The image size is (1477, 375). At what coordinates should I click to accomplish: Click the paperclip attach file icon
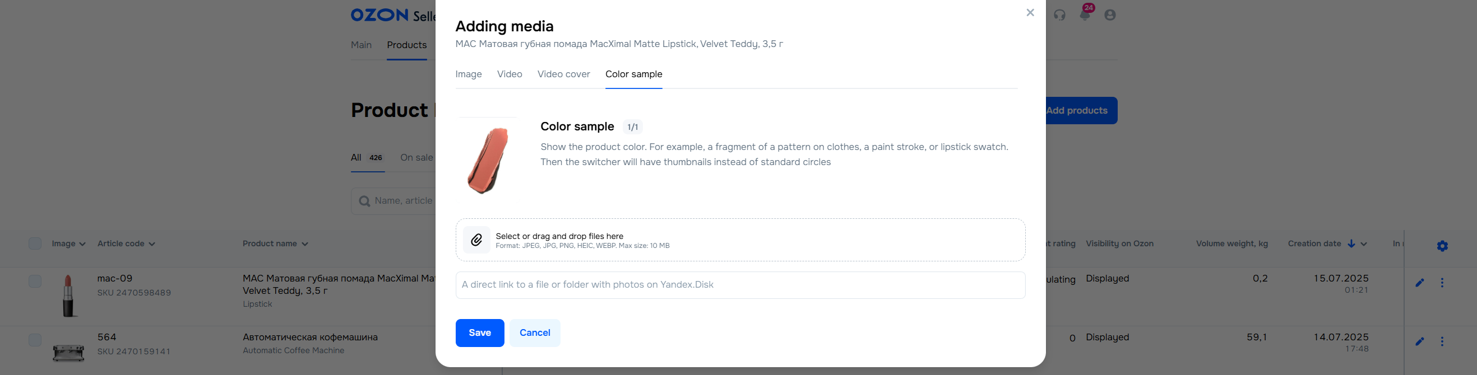[476, 240]
